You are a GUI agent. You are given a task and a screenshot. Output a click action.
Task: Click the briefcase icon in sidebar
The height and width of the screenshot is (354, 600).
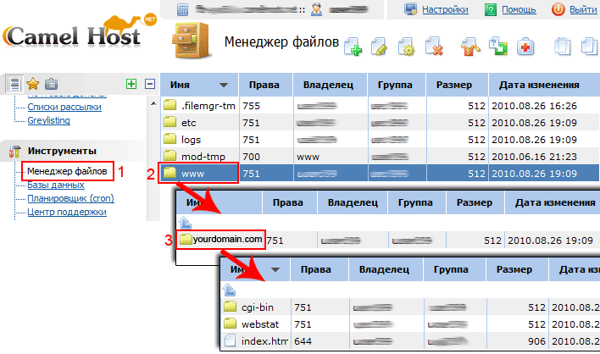(51, 83)
